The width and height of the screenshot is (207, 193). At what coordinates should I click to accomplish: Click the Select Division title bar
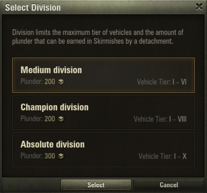[91, 7]
